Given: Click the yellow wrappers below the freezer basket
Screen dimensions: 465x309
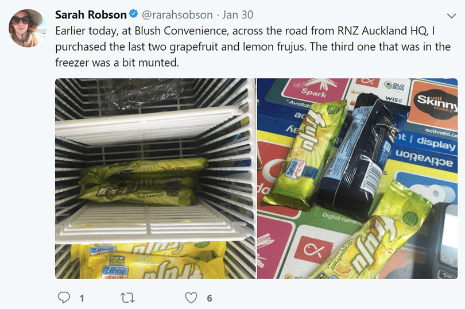Looking at the screenshot, I should click(x=148, y=260).
